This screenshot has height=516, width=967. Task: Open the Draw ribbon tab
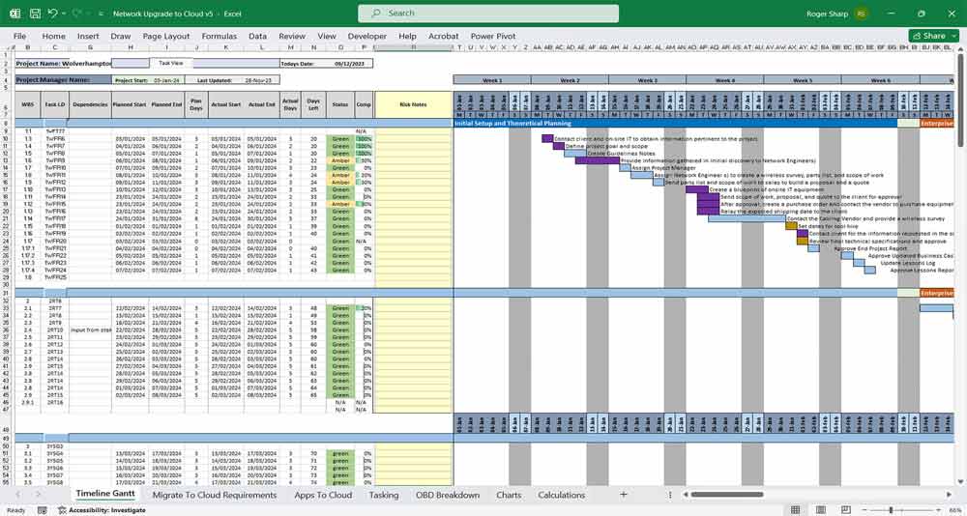121,37
